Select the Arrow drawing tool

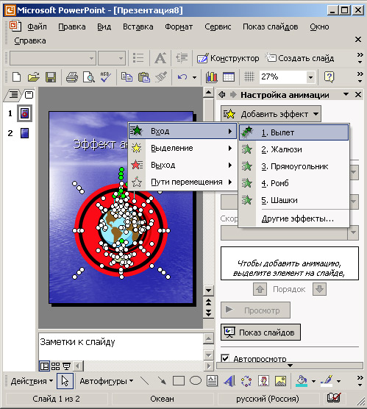pos(162,381)
